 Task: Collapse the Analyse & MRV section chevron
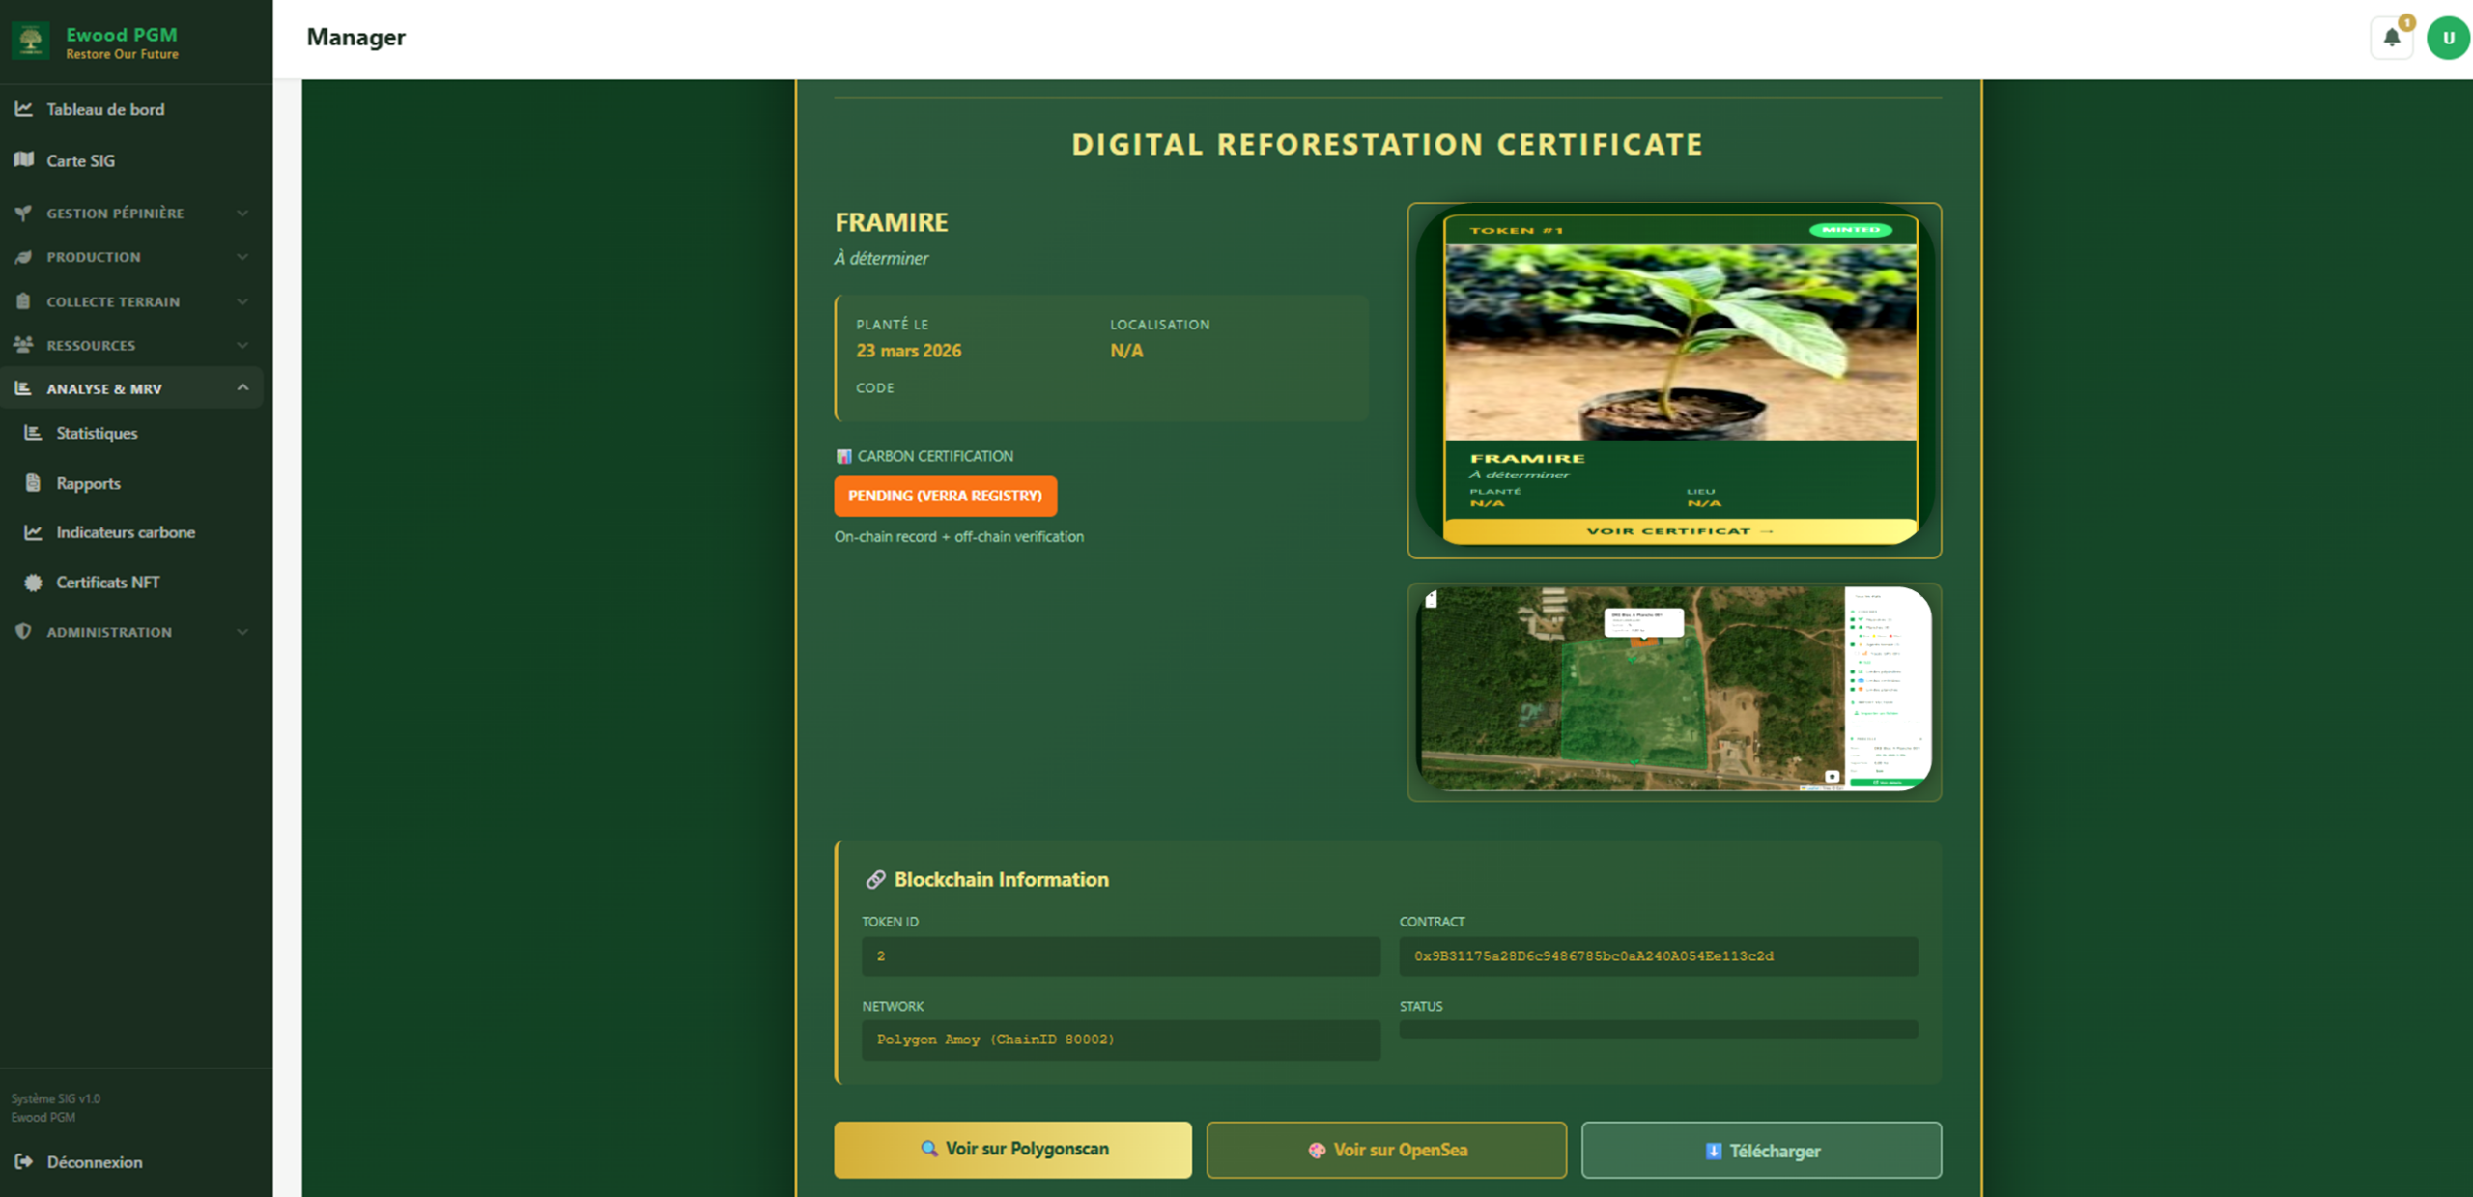(242, 388)
